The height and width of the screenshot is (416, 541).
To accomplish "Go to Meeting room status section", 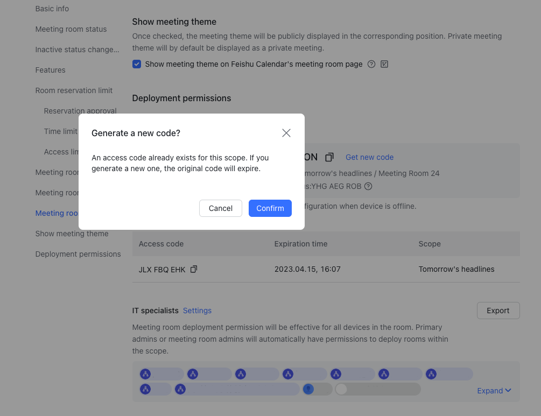I will 71,29.
